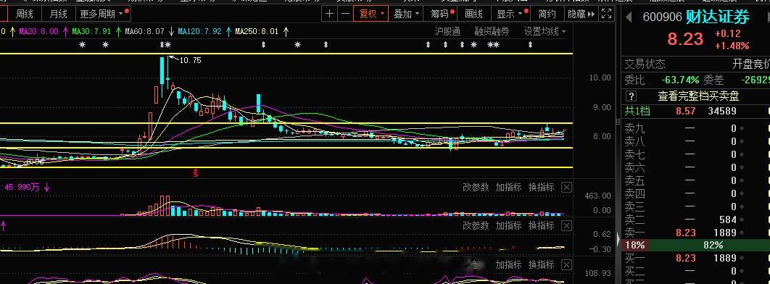Viewport: 770px width, 284px height.
Task: Click the MA250:8.01 indicator label
Action: (257, 32)
